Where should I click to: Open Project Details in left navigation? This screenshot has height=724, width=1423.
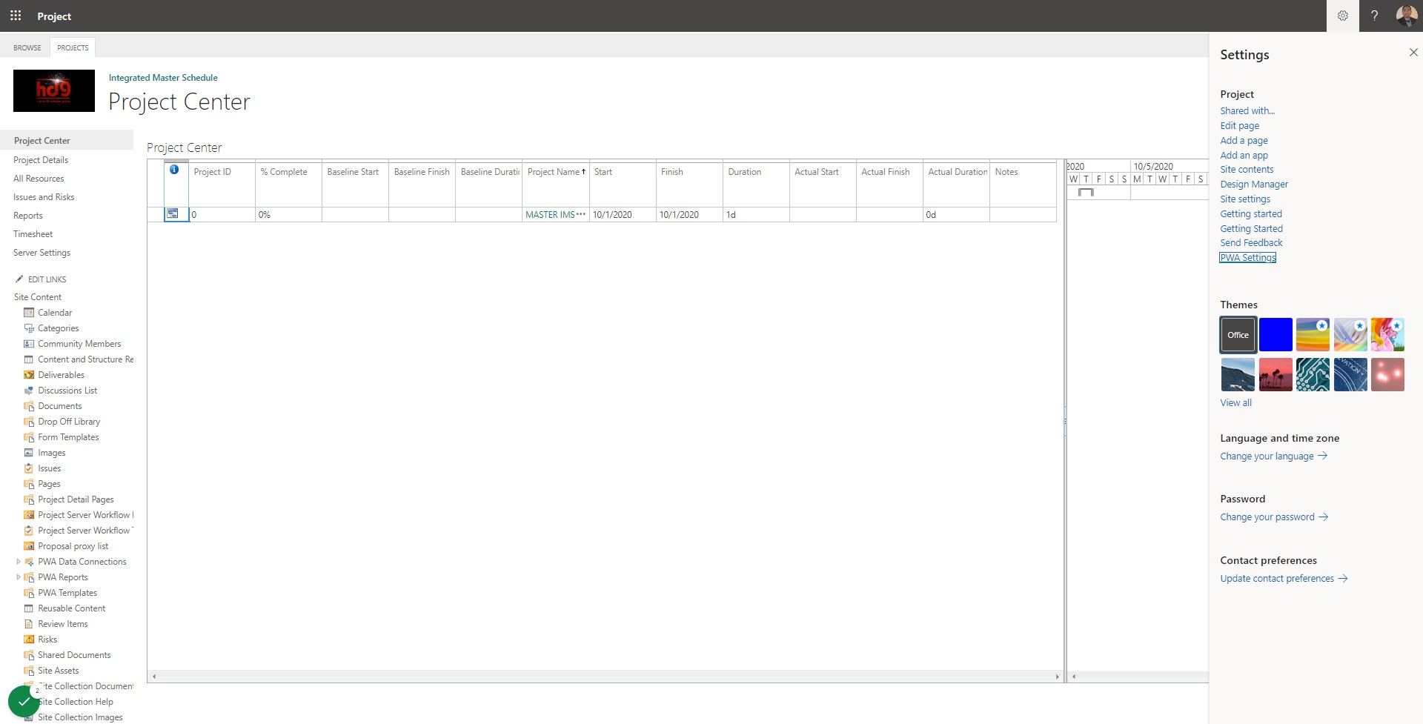(x=41, y=160)
